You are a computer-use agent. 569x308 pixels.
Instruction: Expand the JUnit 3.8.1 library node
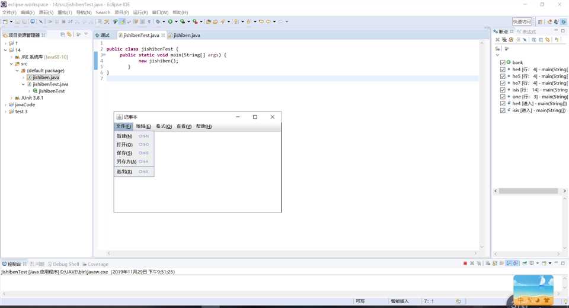(x=11, y=98)
